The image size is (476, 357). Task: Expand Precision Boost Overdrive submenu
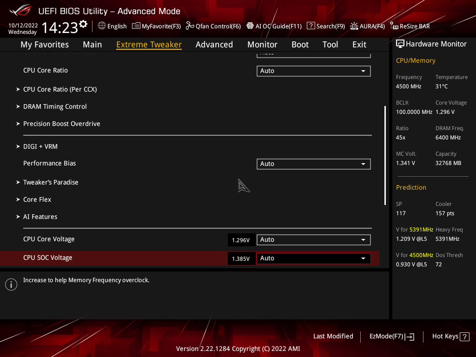pos(62,124)
